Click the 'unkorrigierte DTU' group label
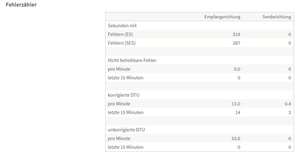 click(126, 130)
